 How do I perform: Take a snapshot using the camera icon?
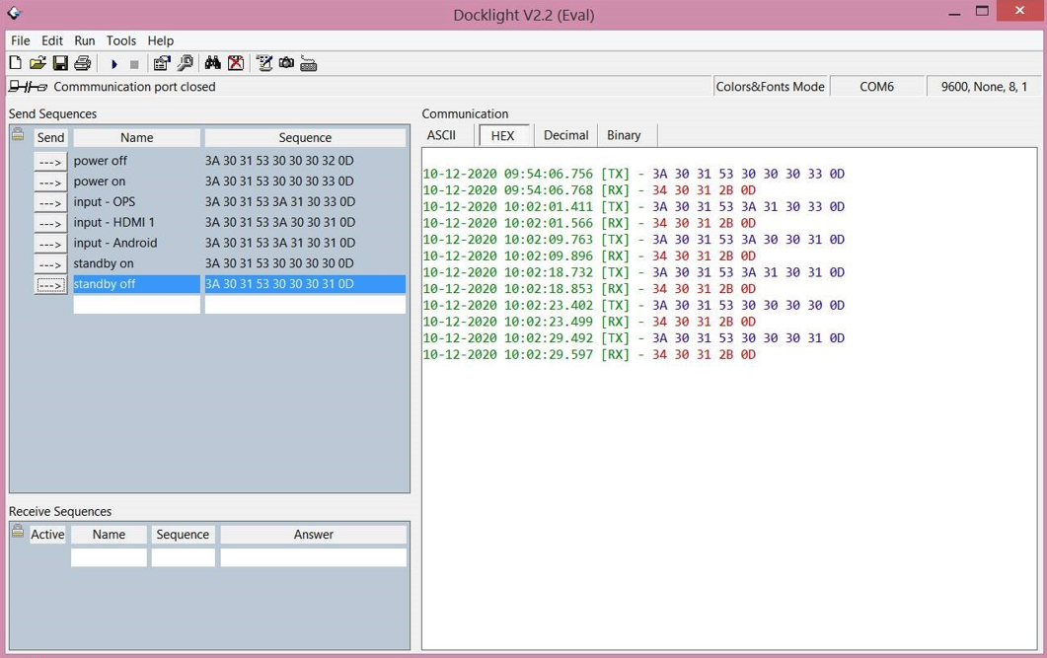coord(286,64)
